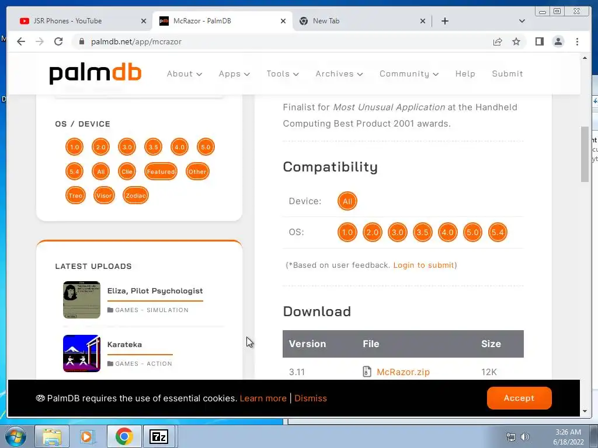Click the Login to submit link

point(423,265)
